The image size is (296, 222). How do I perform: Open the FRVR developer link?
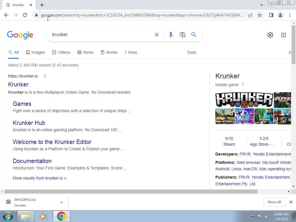[245, 154]
